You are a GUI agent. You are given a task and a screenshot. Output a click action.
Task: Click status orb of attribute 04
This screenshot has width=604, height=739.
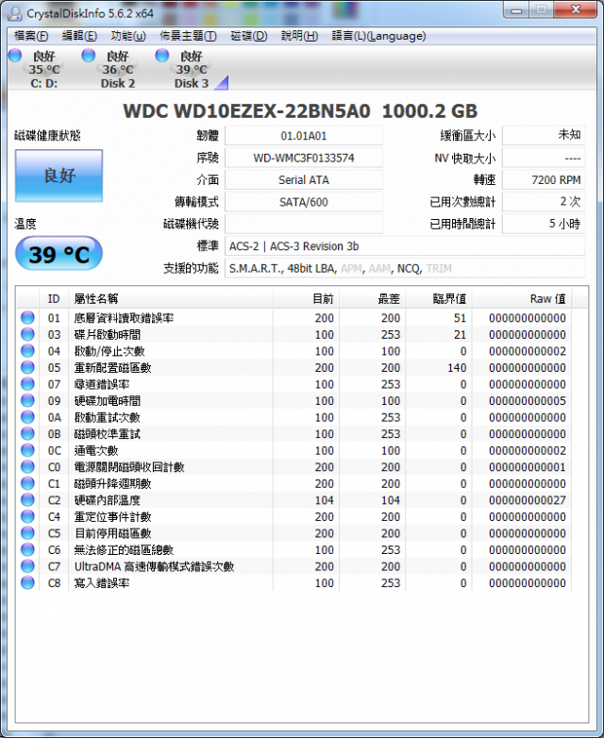pos(27,351)
